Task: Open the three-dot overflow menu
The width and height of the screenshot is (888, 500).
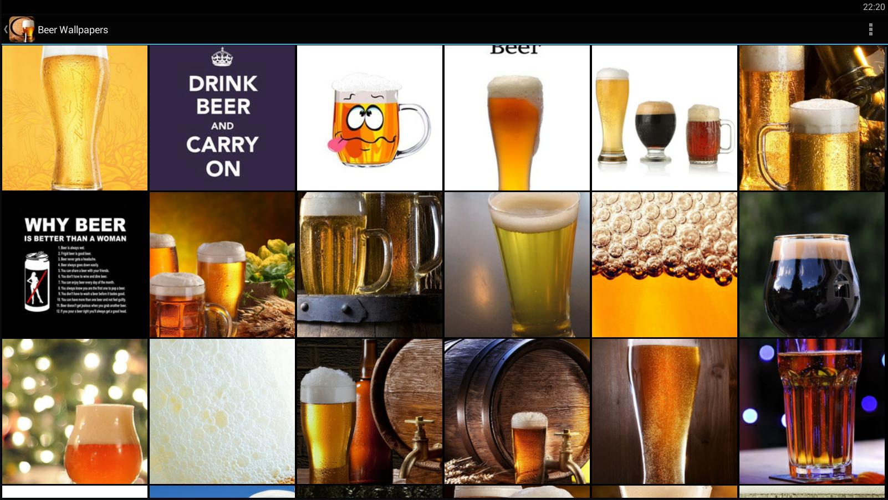Action: coord(871,29)
